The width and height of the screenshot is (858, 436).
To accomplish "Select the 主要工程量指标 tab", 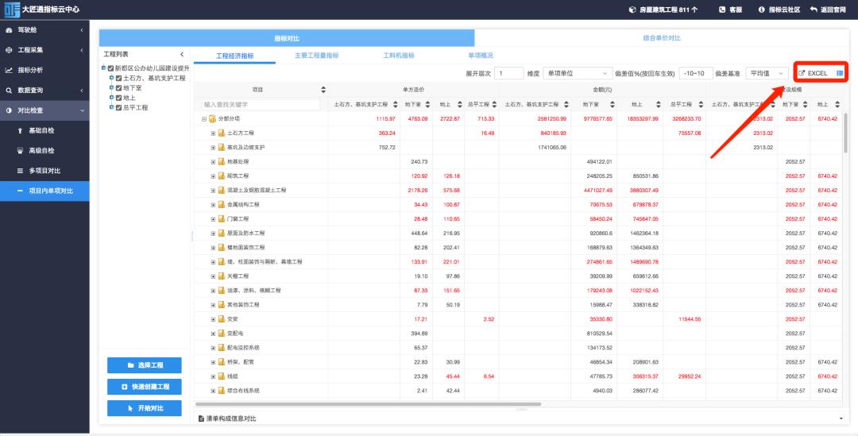I will click(x=316, y=56).
